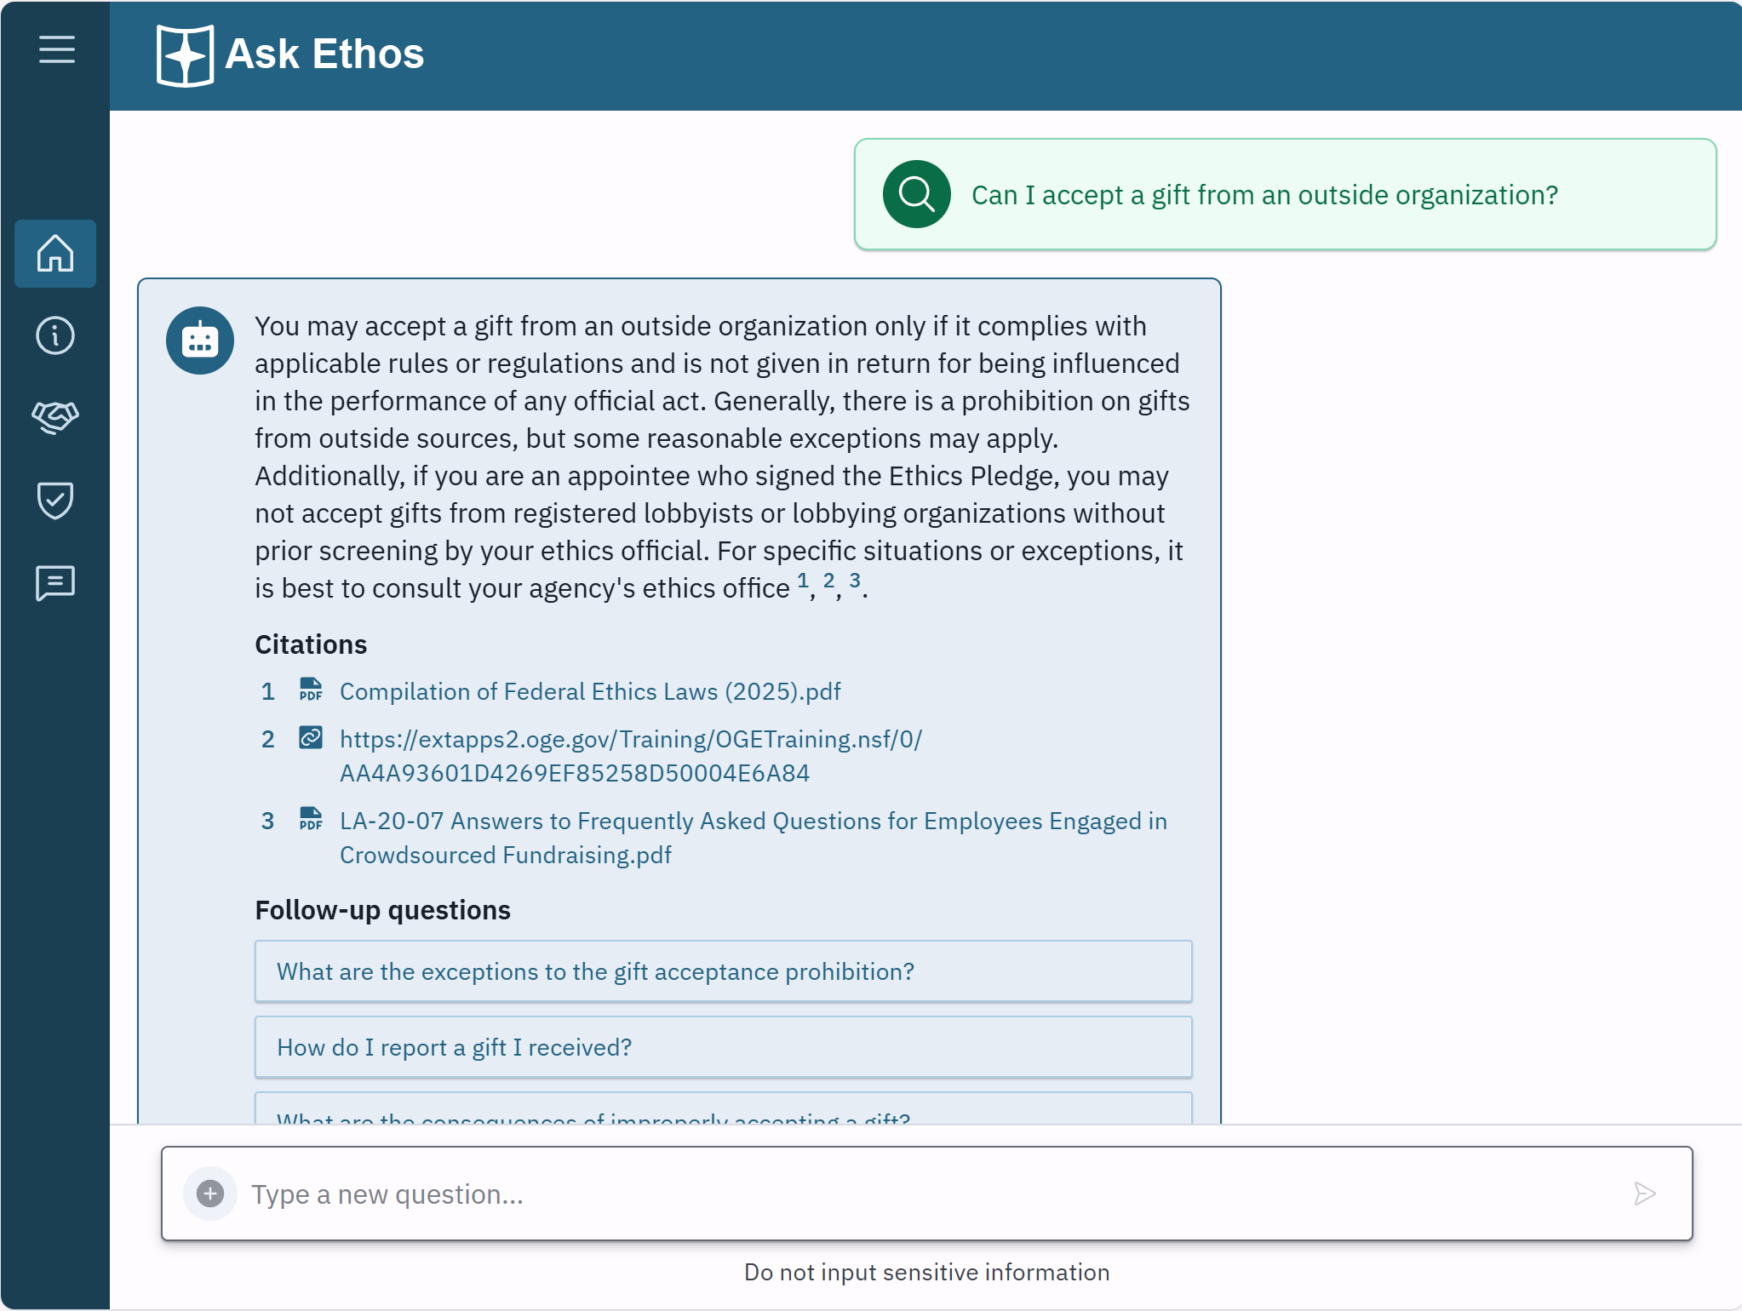Select the handshake icon in the sidebar
This screenshot has height=1311, width=1742.
55,416
